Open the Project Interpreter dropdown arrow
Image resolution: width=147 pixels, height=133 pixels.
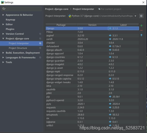coord(136,16)
